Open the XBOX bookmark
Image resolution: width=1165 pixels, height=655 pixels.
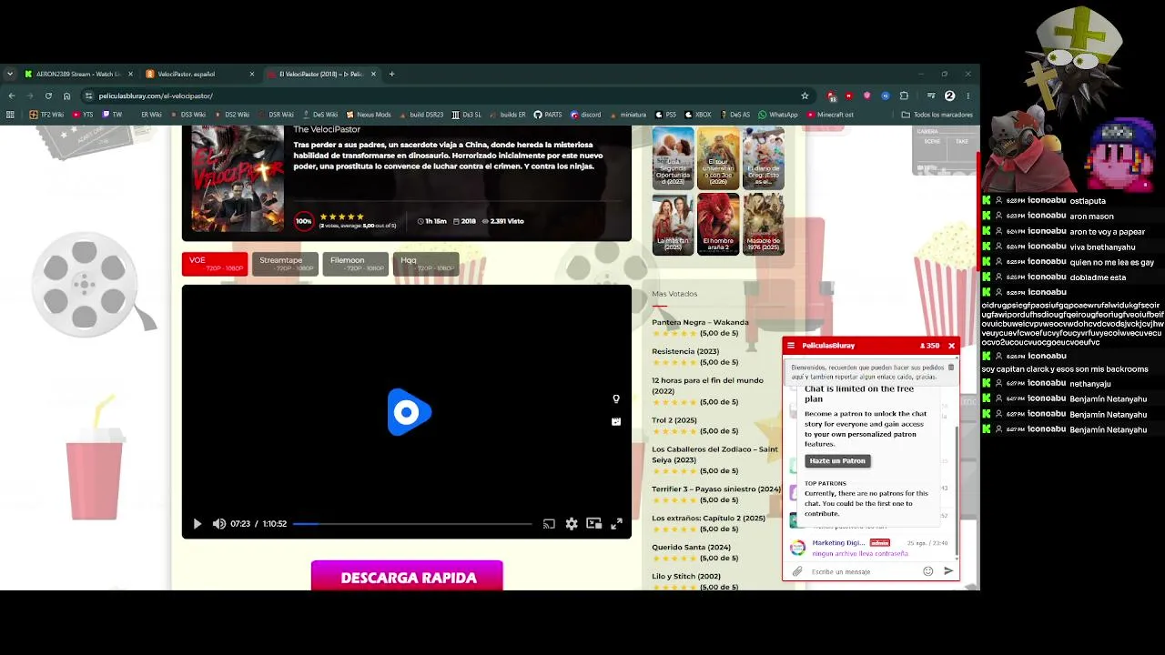[699, 115]
